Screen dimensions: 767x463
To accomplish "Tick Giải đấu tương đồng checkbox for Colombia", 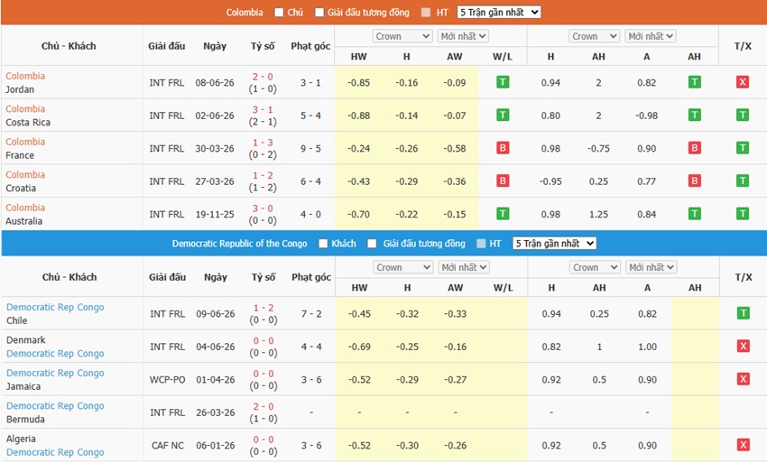I will pyautogui.click(x=319, y=13).
